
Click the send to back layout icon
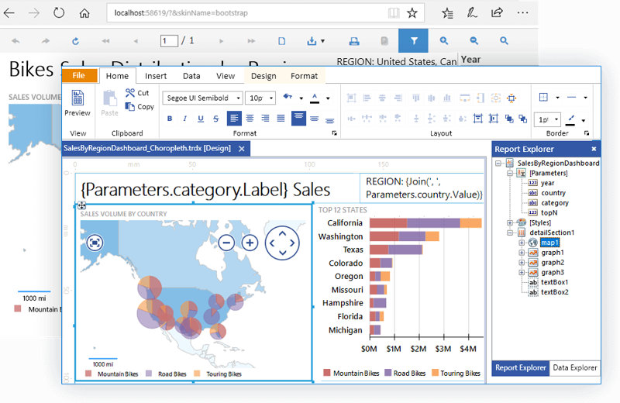[x=522, y=119]
